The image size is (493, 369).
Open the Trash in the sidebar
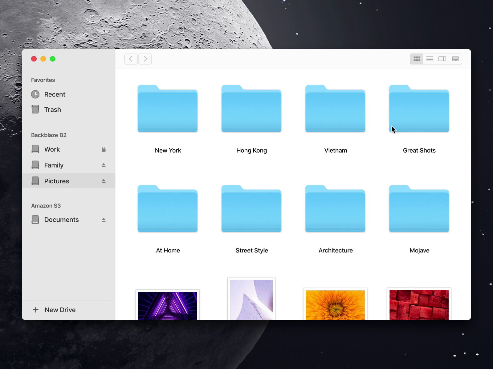coord(52,109)
